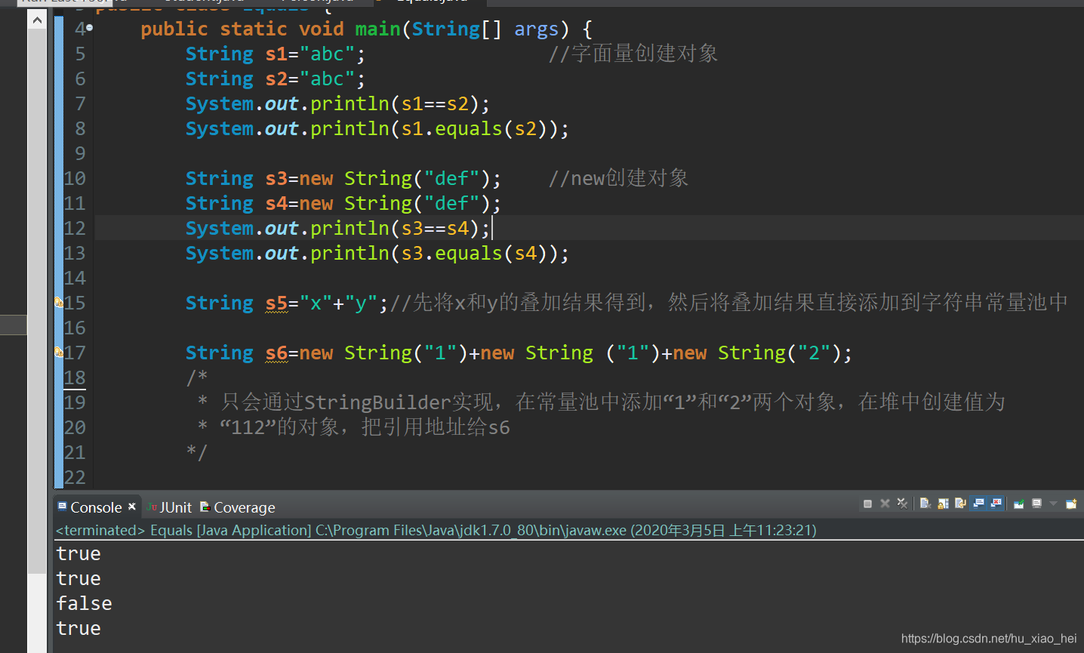Pin the current console

tap(1019, 504)
